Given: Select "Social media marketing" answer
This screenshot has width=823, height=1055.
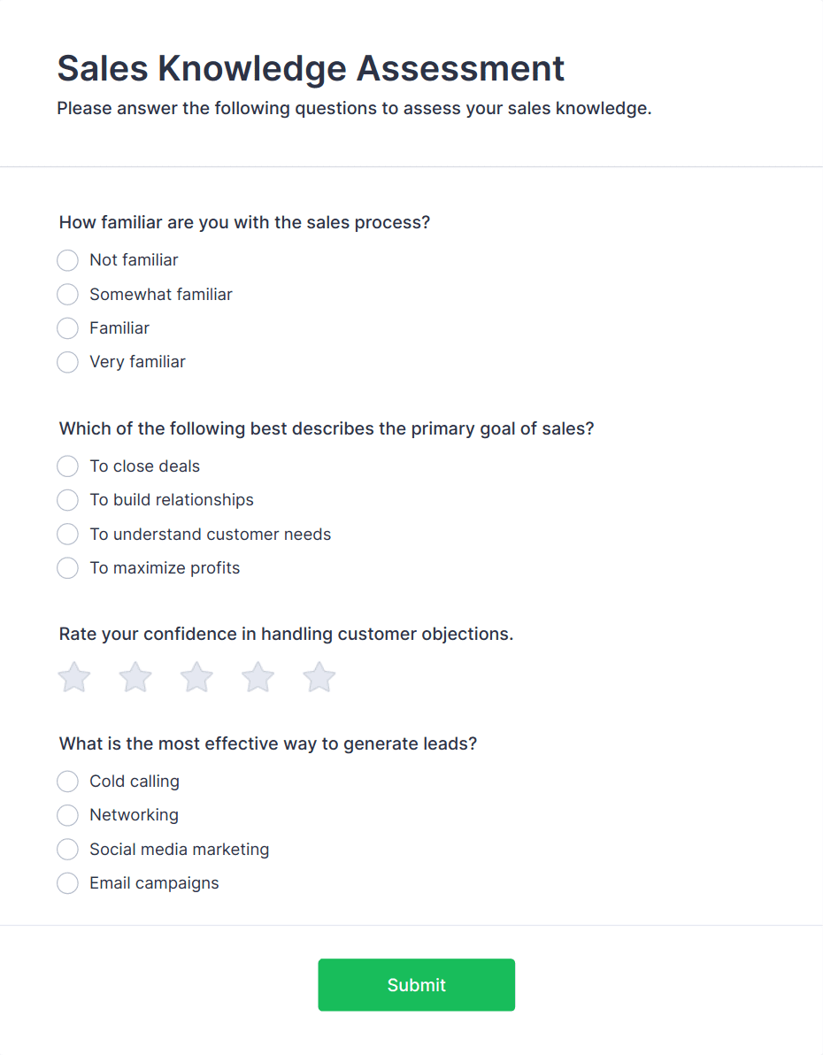Looking at the screenshot, I should tap(68, 850).
